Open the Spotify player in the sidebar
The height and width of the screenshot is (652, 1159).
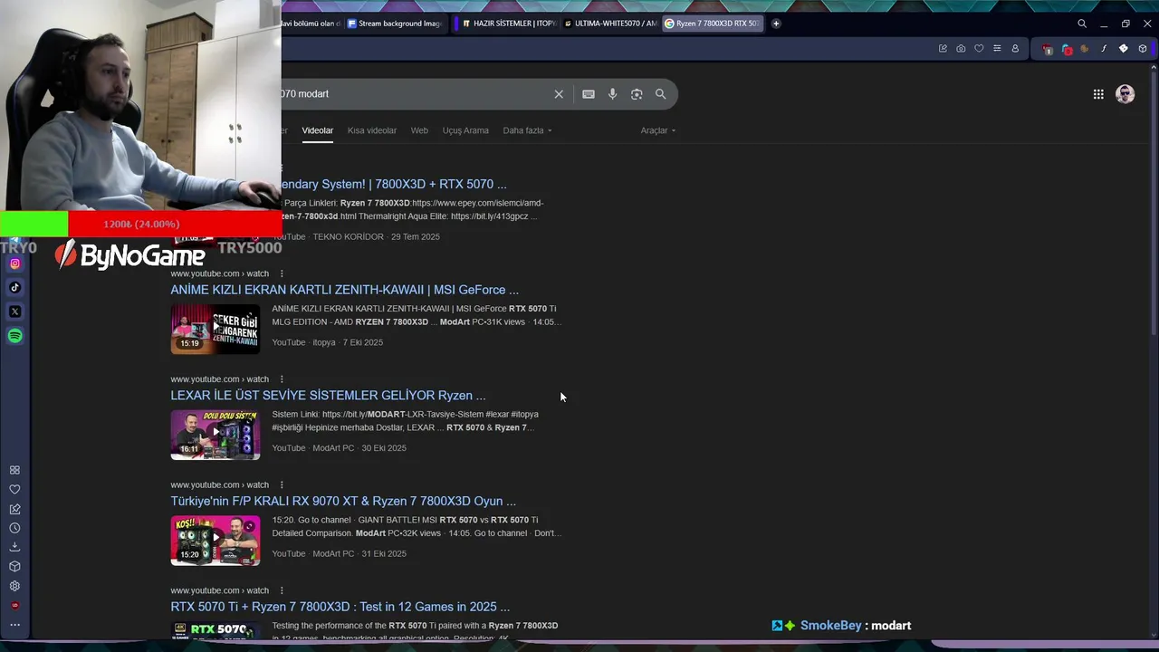click(14, 336)
